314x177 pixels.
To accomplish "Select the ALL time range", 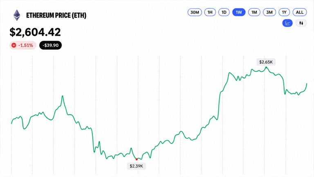I will (300, 12).
